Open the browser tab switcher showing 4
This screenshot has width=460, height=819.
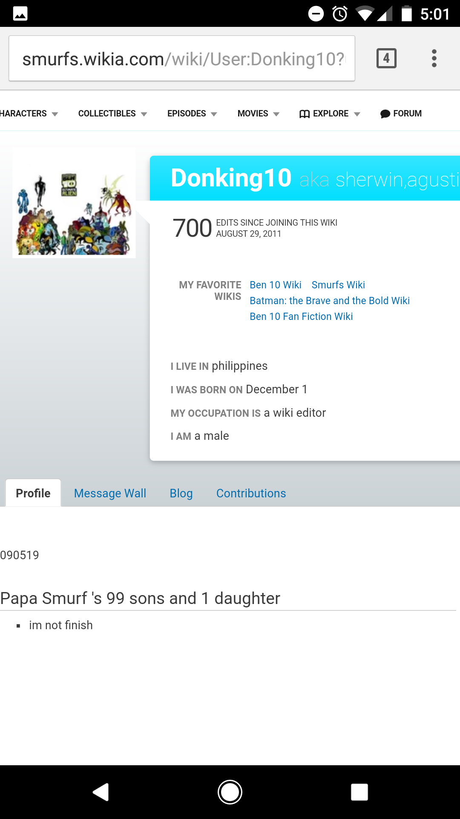click(x=386, y=58)
